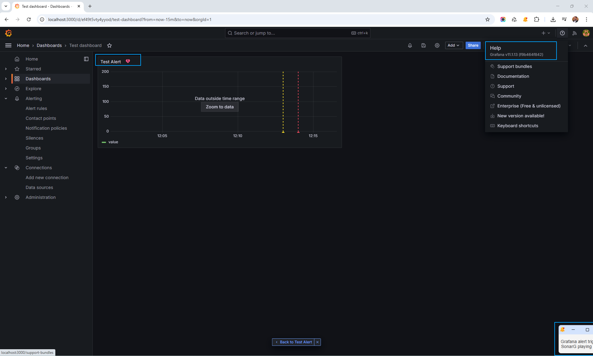Open the Grafana home logo

tap(8, 33)
